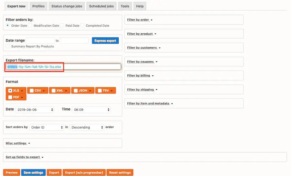Go to the Tools tab
Image resolution: width=291 pixels, height=176 pixels.
pos(125,6)
